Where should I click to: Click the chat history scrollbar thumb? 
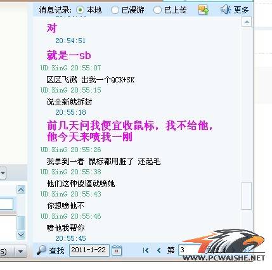tap(247, 196)
